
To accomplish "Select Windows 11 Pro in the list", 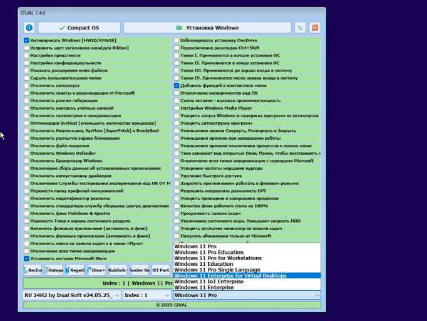I will pyautogui.click(x=247, y=246).
